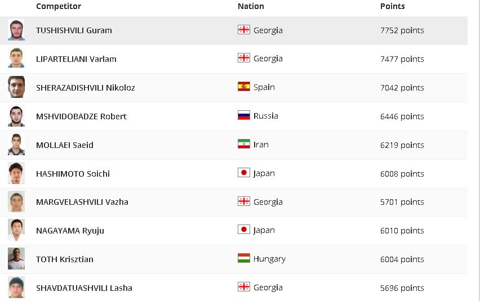Click the Japan flag beside Hashimoto Soichi

pyautogui.click(x=244, y=173)
